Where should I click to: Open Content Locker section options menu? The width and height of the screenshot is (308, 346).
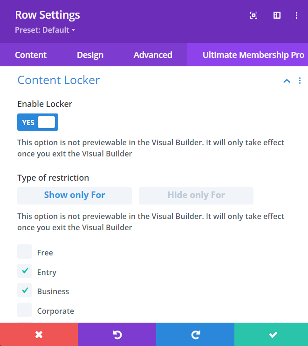(x=300, y=80)
